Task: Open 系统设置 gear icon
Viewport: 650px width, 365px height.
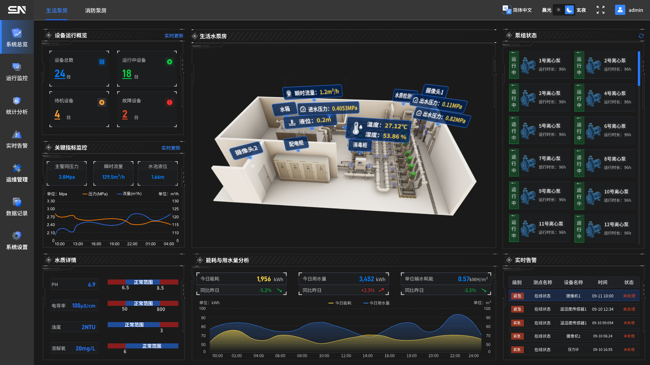Action: (17, 236)
